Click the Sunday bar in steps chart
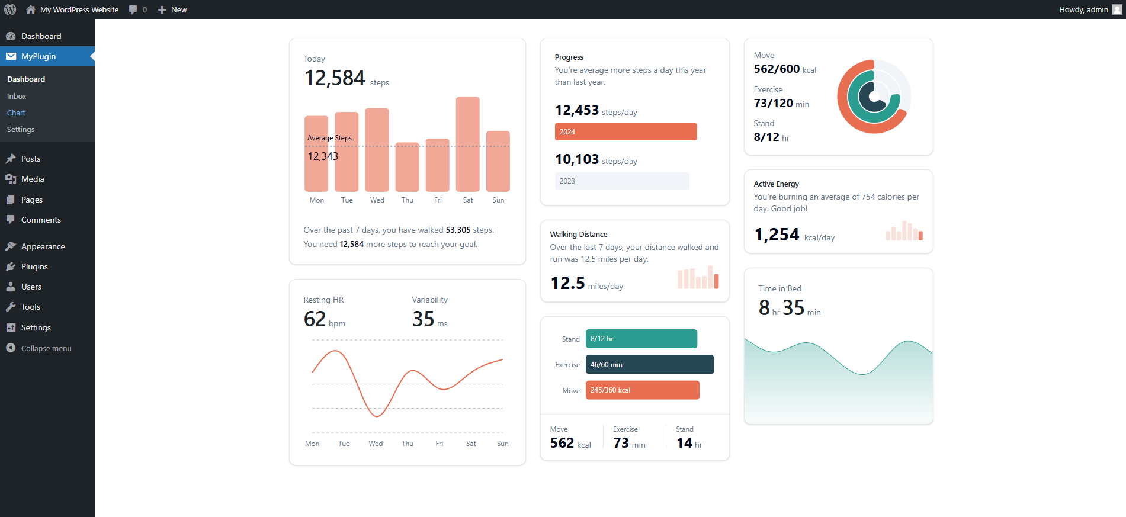 point(498,161)
